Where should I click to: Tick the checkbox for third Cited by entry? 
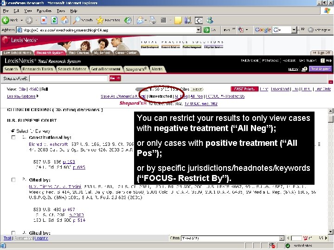pos(13,233)
